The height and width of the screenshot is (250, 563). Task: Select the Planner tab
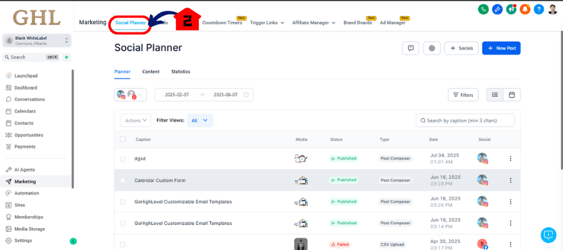[123, 72]
